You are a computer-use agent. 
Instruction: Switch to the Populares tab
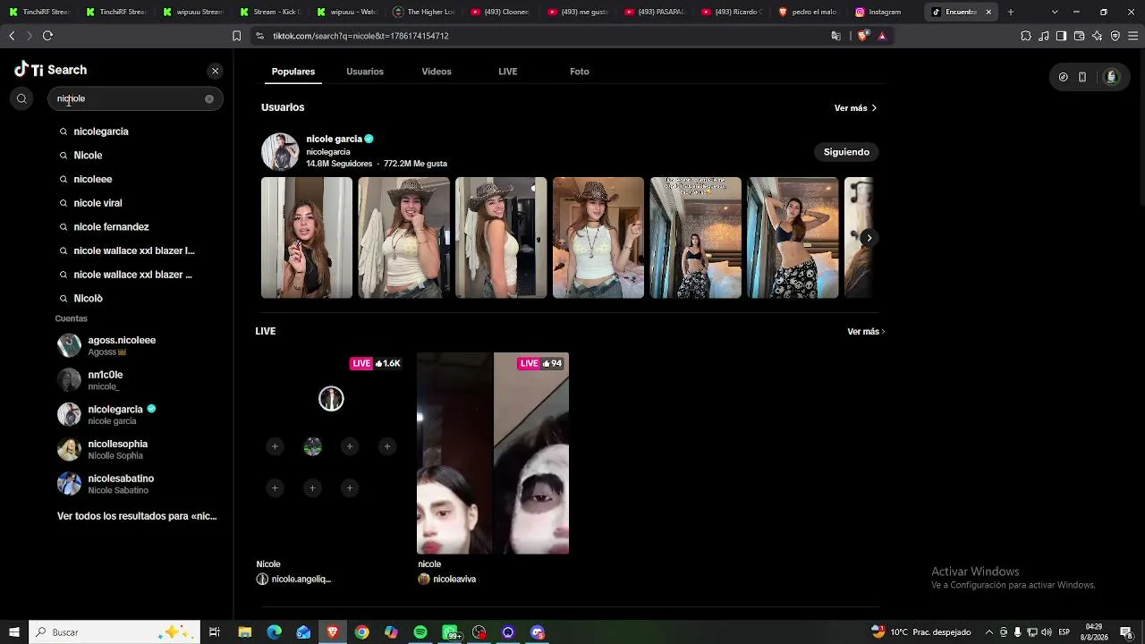click(293, 72)
